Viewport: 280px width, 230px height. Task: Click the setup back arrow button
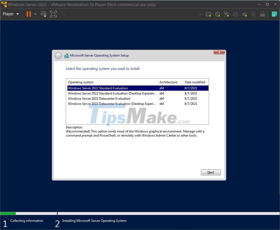tap(58, 55)
